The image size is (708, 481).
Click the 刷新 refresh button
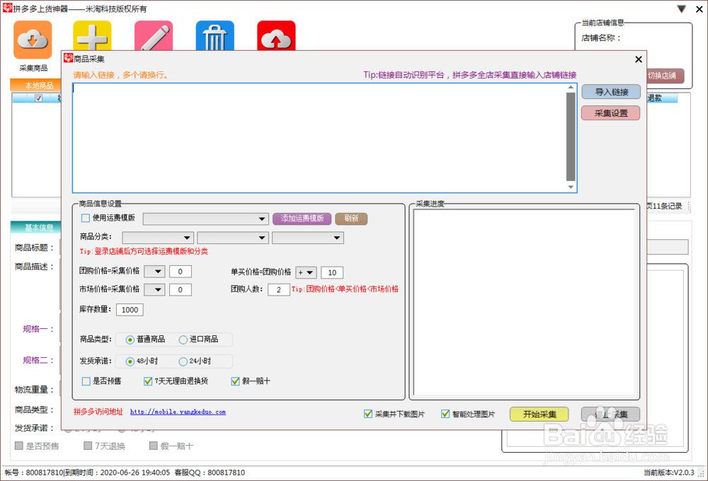point(351,219)
